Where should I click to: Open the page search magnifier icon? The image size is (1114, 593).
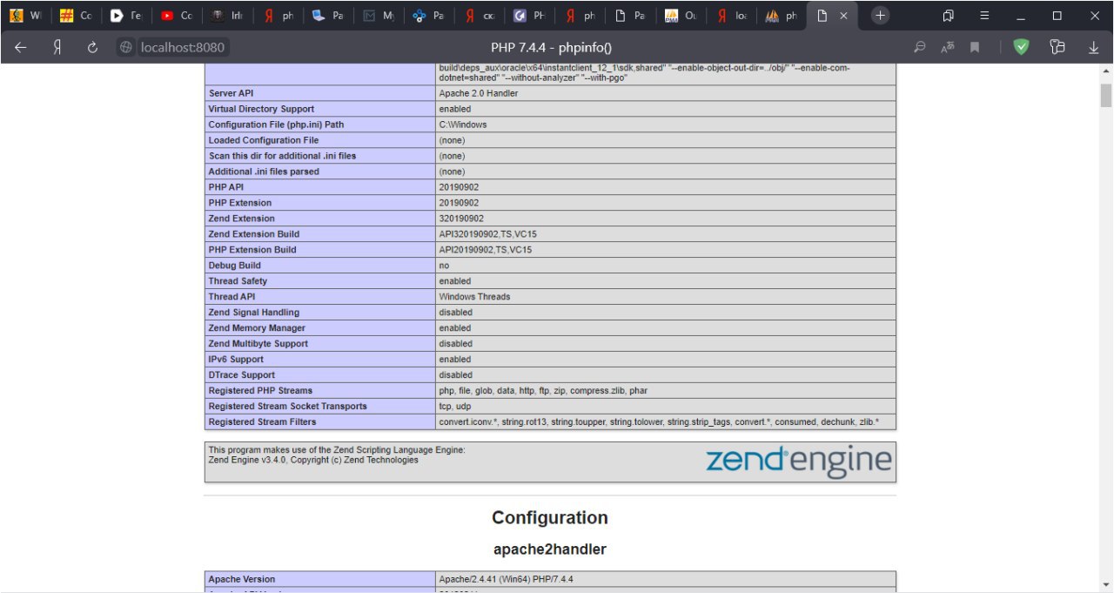919,48
